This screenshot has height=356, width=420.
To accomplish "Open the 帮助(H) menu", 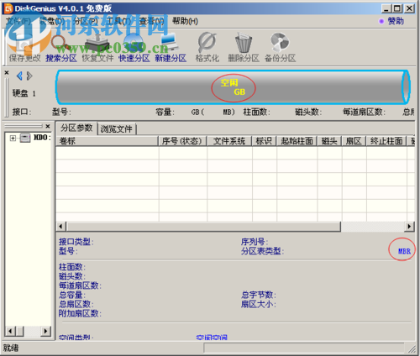I will pos(185,21).
